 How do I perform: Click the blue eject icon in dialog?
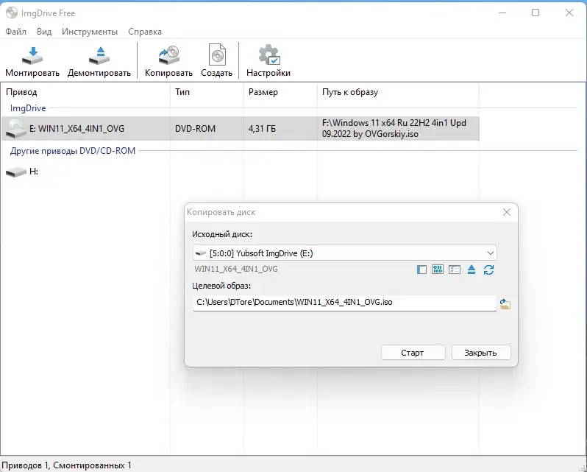coord(472,270)
